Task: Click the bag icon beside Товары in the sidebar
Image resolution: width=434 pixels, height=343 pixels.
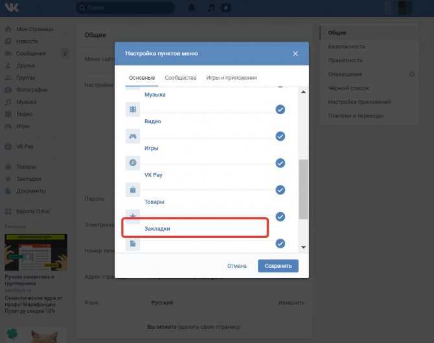Action: pyautogui.click(x=8, y=167)
